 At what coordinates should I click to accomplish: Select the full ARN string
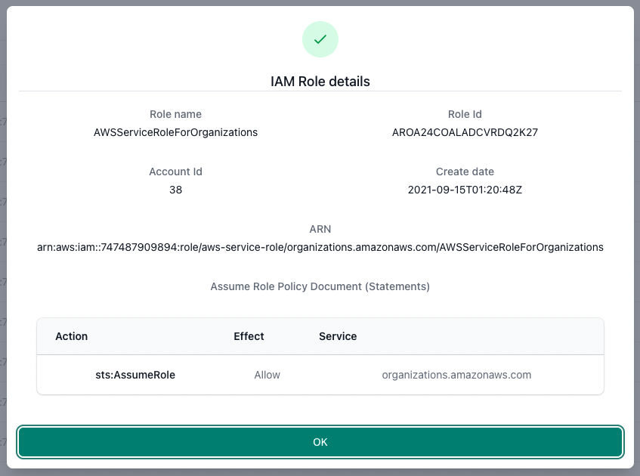(320, 247)
